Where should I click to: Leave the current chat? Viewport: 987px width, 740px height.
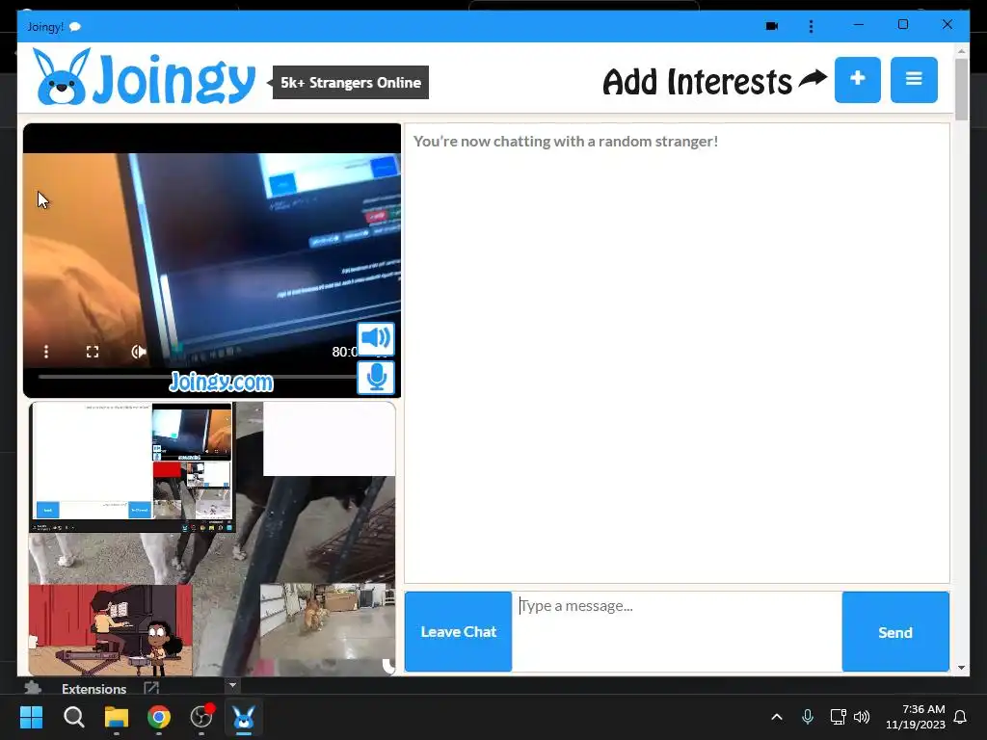click(458, 631)
